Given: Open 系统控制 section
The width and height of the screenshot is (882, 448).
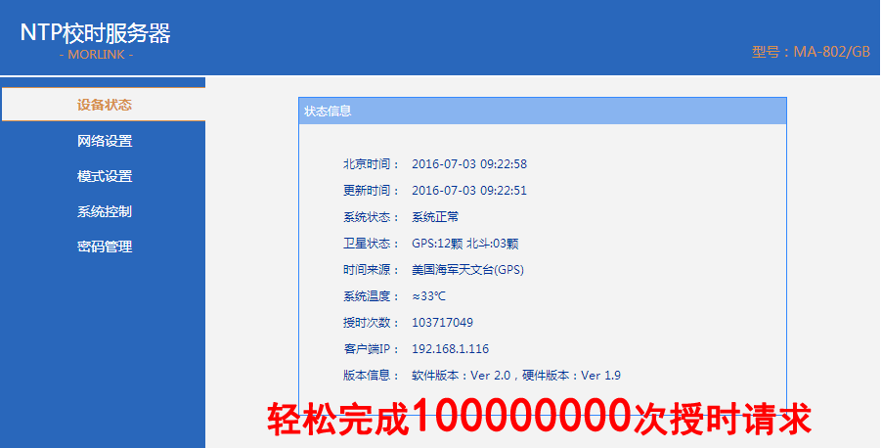Looking at the screenshot, I should tap(104, 211).
